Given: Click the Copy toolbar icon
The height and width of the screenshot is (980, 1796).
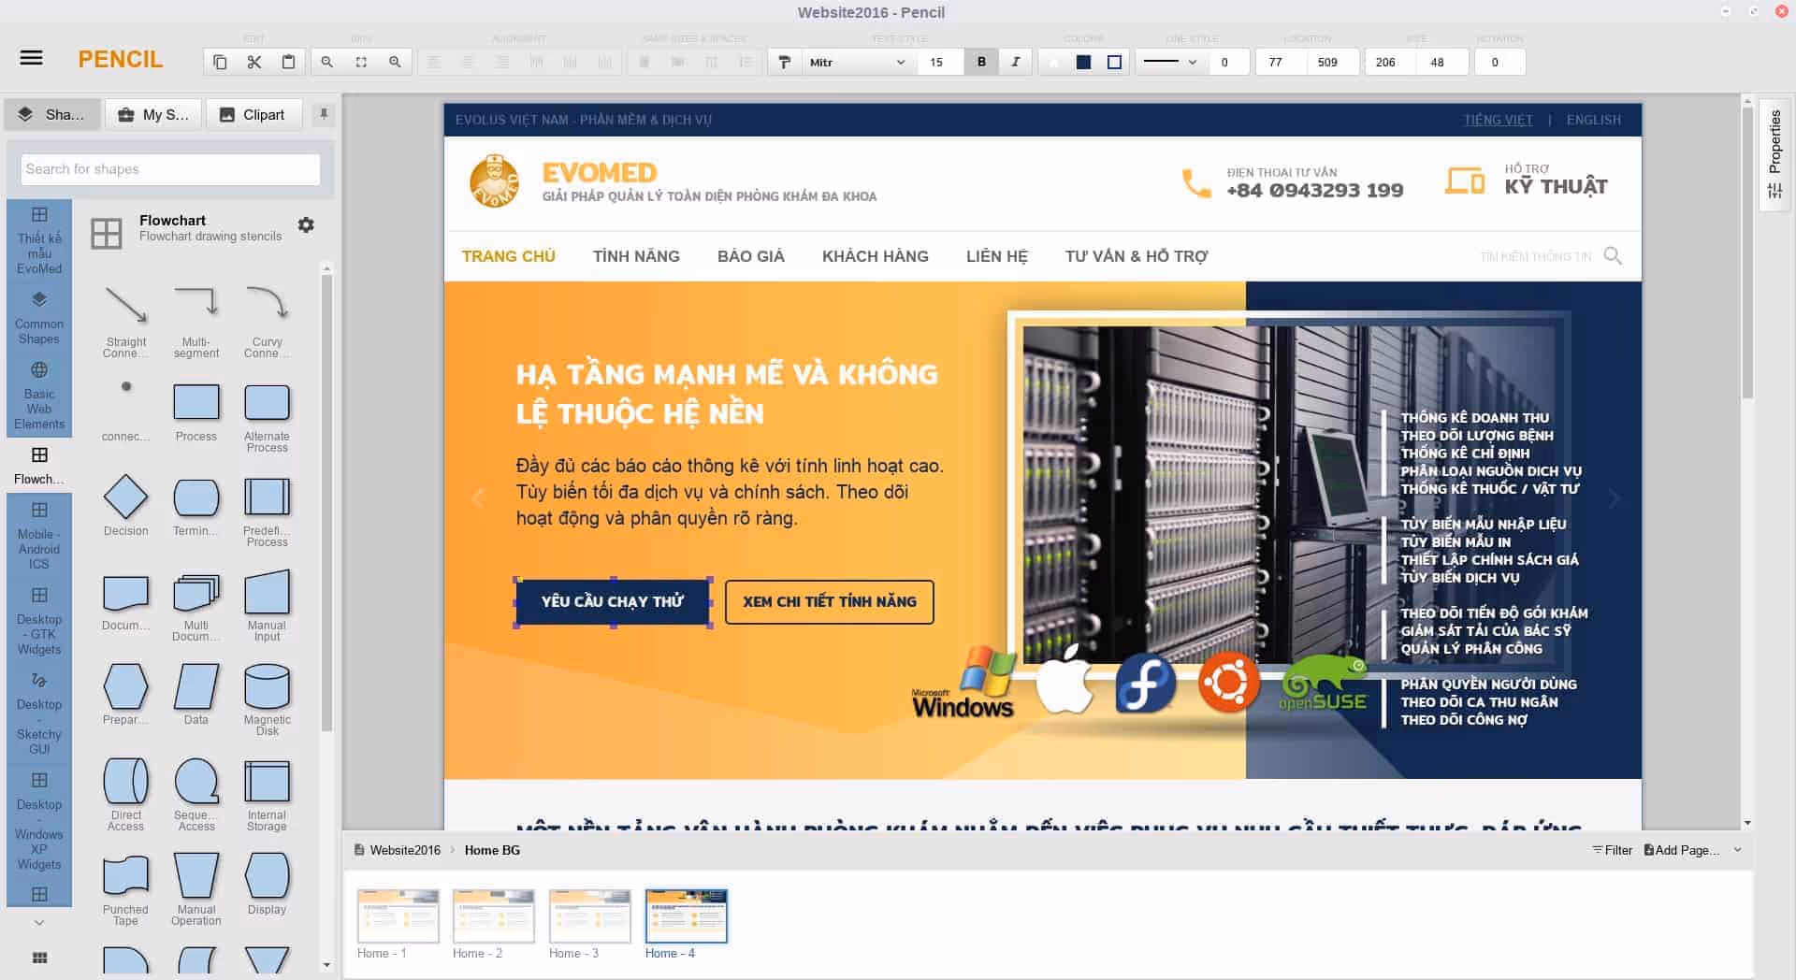Looking at the screenshot, I should [x=220, y=62].
